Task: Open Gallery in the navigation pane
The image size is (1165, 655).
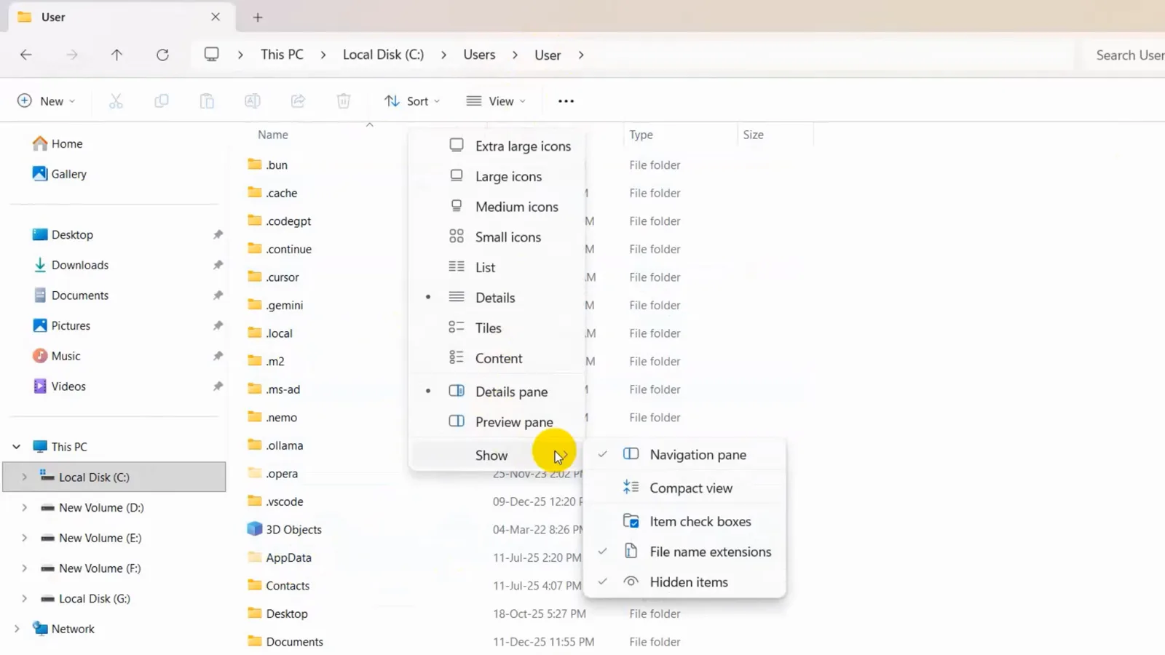Action: (60, 174)
